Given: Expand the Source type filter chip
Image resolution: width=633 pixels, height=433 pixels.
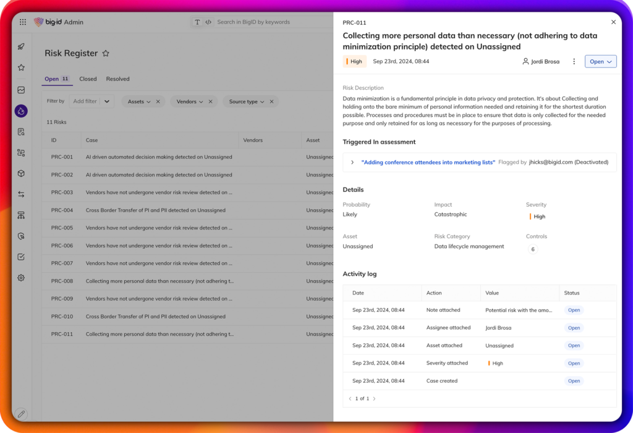Looking at the screenshot, I should point(247,101).
